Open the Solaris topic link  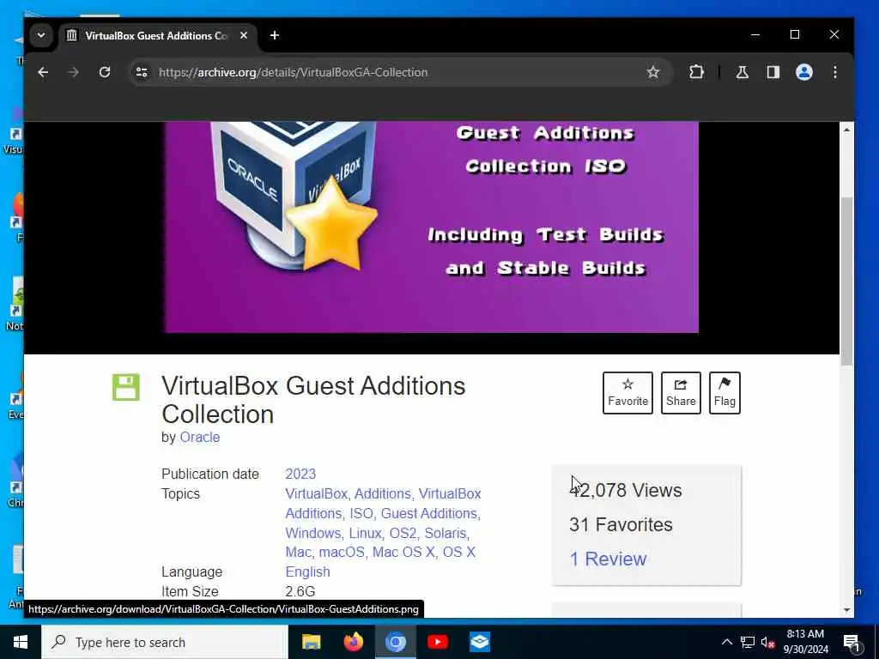[446, 533]
